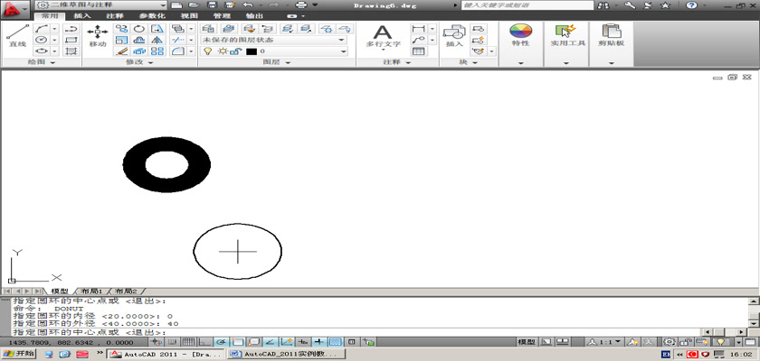Open the layer 0 dropdown list
This screenshot has width=760, height=361.
(x=344, y=51)
